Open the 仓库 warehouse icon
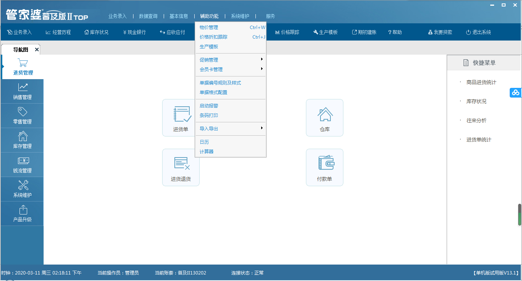Viewport: 522px width, 281px height. 325,118
